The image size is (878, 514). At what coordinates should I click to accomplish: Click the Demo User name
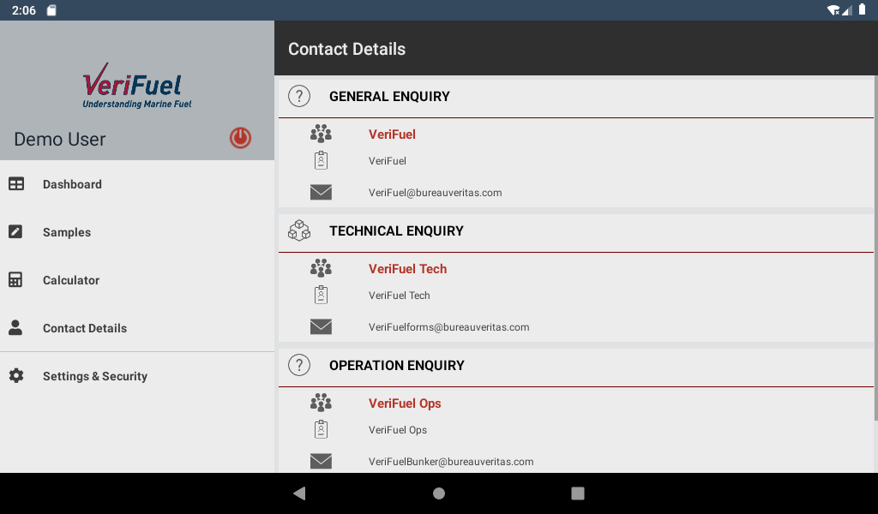[59, 140]
